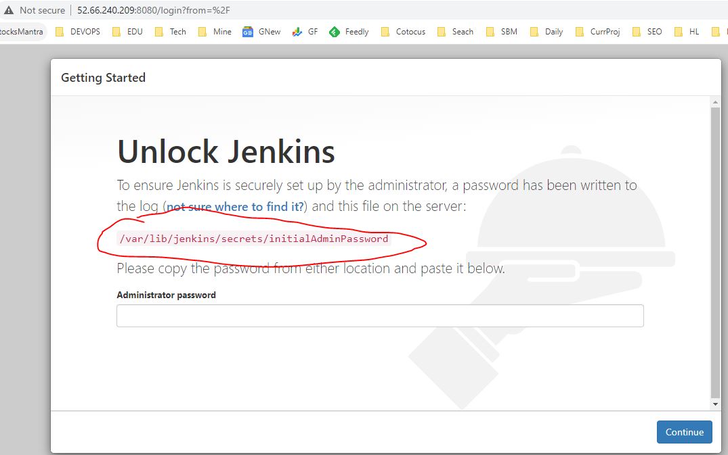Open the Daily bookmarks folder
The width and height of the screenshot is (728, 455).
tap(547, 32)
